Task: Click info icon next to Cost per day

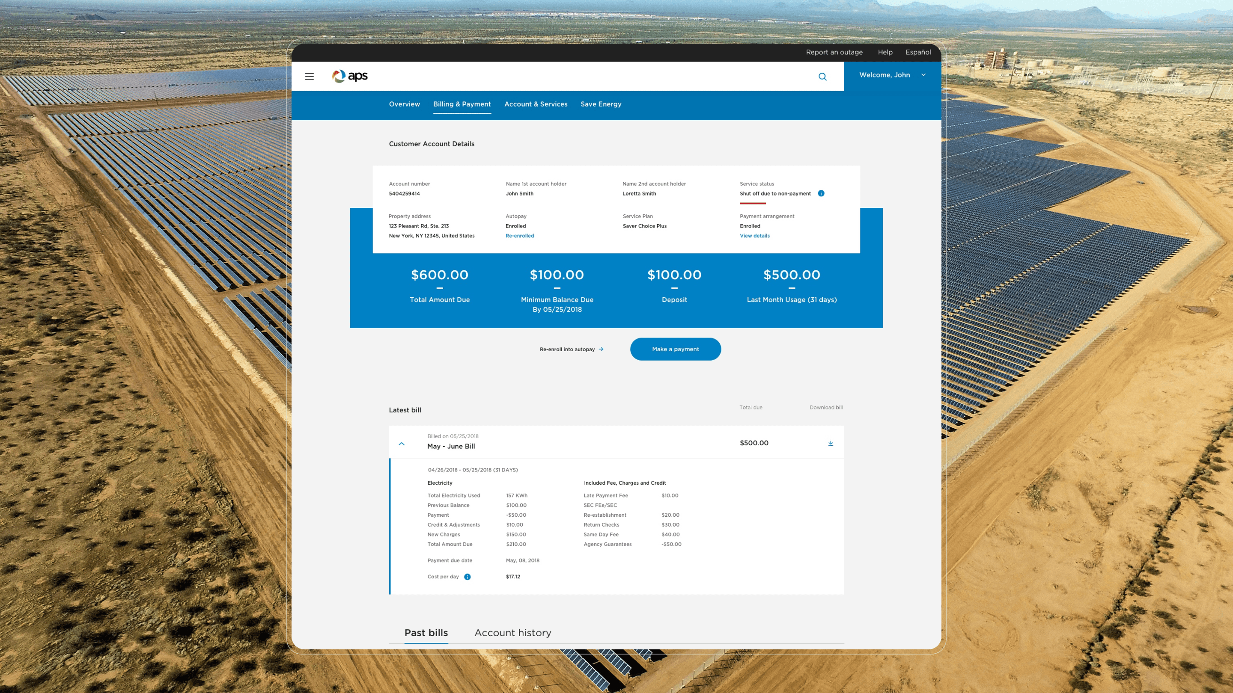Action: click(467, 577)
